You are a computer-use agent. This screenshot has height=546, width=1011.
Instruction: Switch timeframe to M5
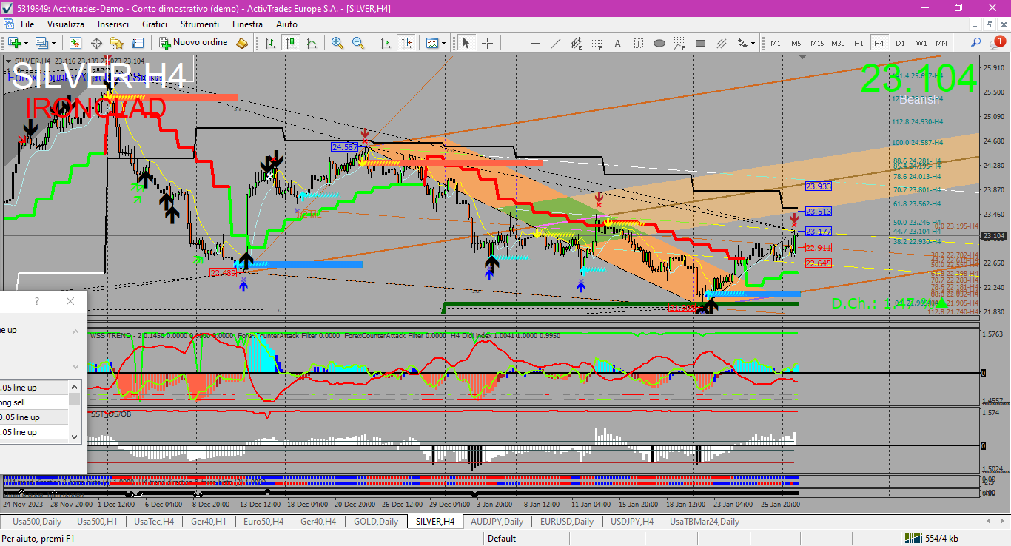[796, 43]
